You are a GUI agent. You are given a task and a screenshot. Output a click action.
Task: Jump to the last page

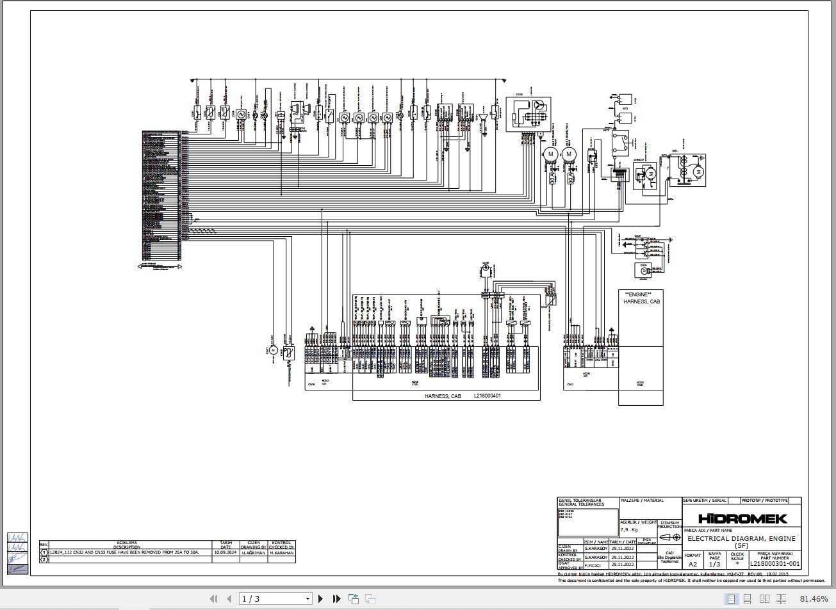click(x=336, y=599)
